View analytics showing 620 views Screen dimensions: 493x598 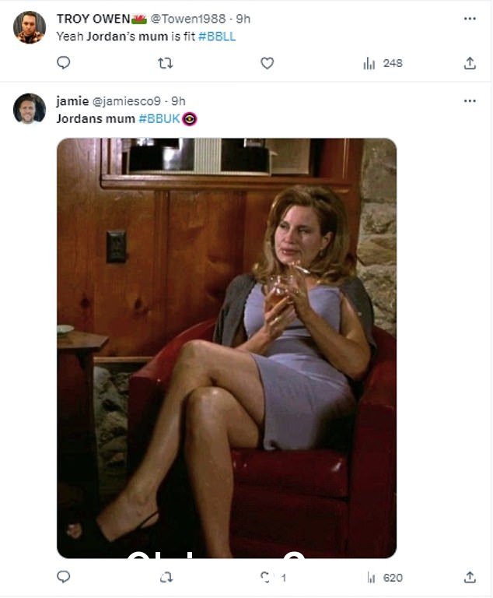pos(385,578)
